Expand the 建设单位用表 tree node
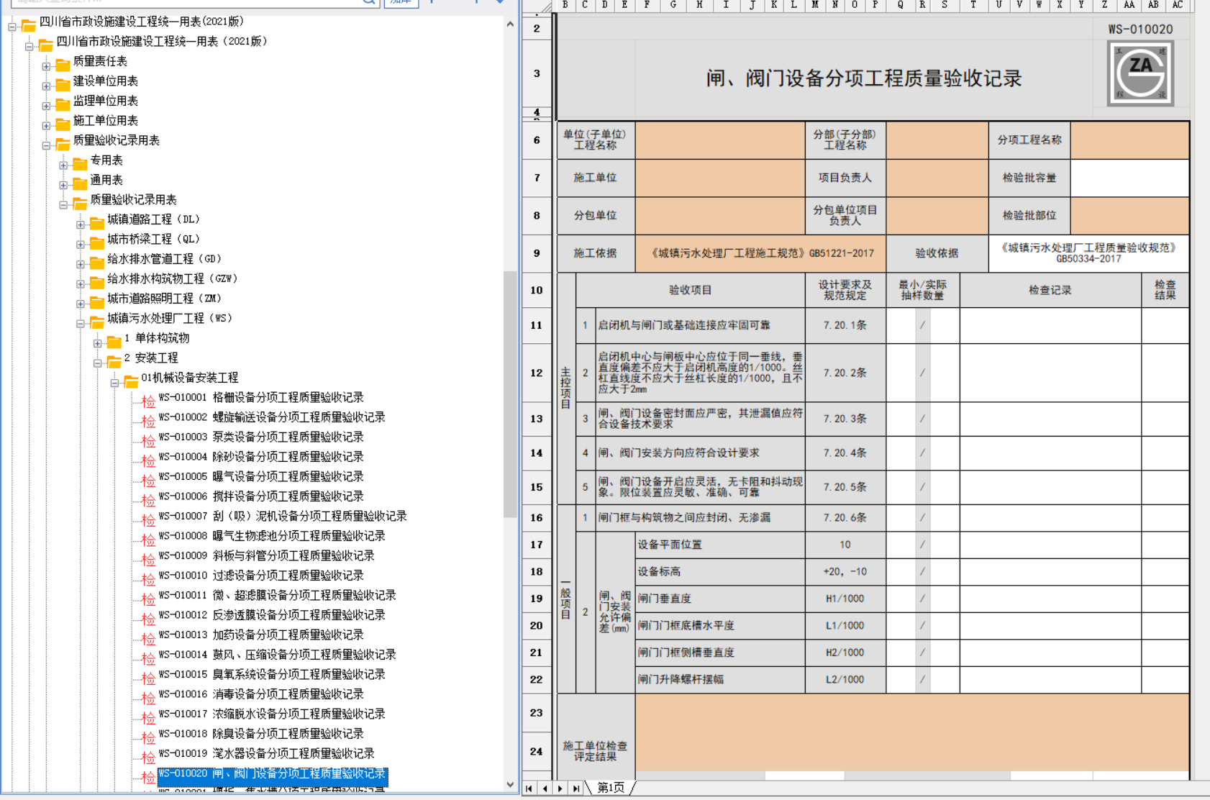Screen dimensions: 1210x800 (46, 86)
